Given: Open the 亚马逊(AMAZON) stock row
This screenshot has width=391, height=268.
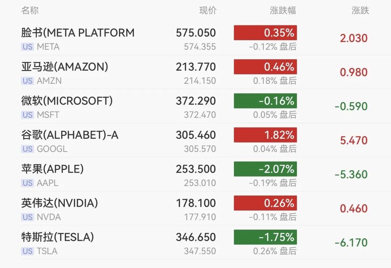Looking at the screenshot, I should pyautogui.click(x=65, y=67).
